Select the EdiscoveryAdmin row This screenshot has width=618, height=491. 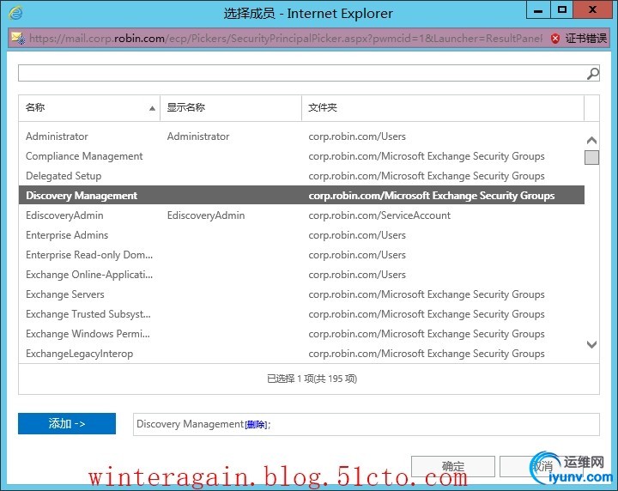[301, 215]
